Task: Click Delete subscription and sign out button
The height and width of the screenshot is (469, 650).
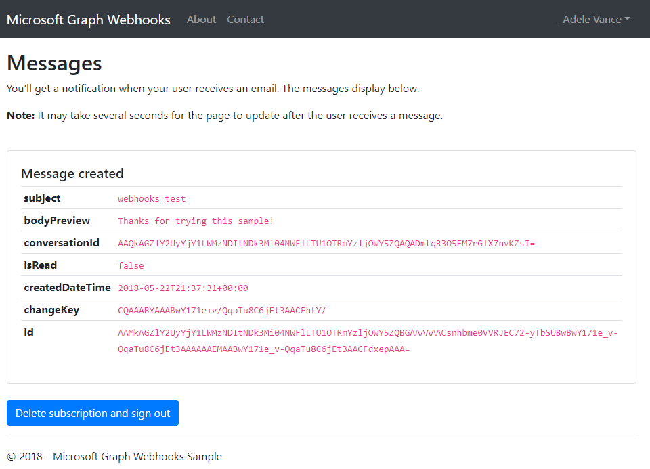Action: [x=93, y=413]
